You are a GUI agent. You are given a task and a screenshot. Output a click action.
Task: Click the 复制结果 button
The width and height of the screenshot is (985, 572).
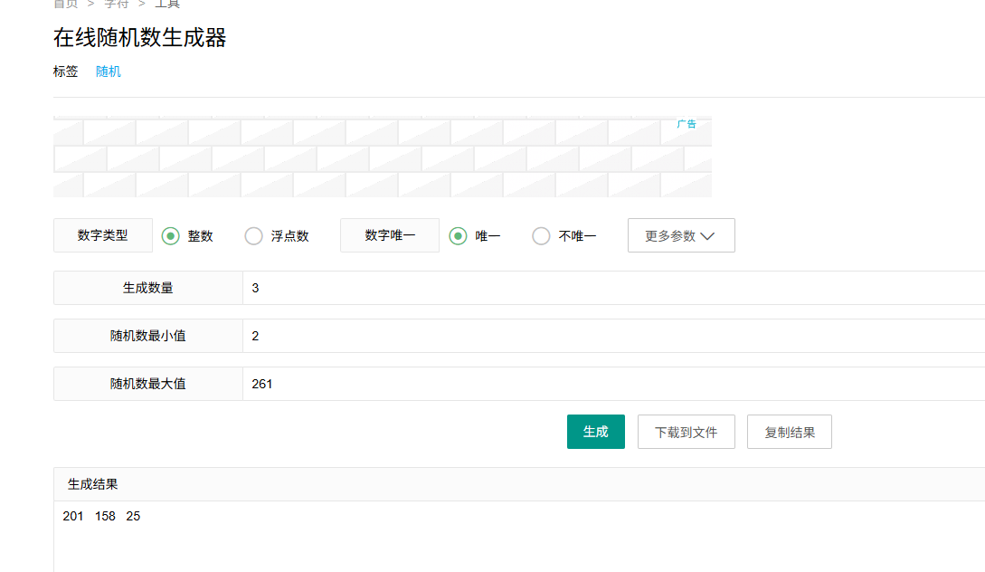click(x=789, y=432)
